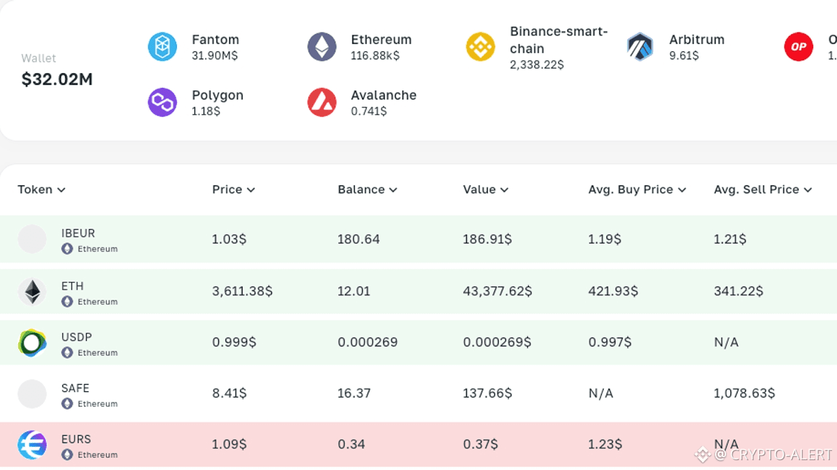Screen dimensions: 837x470
Task: Sort by Avg. Buy Price column
Action: point(636,190)
